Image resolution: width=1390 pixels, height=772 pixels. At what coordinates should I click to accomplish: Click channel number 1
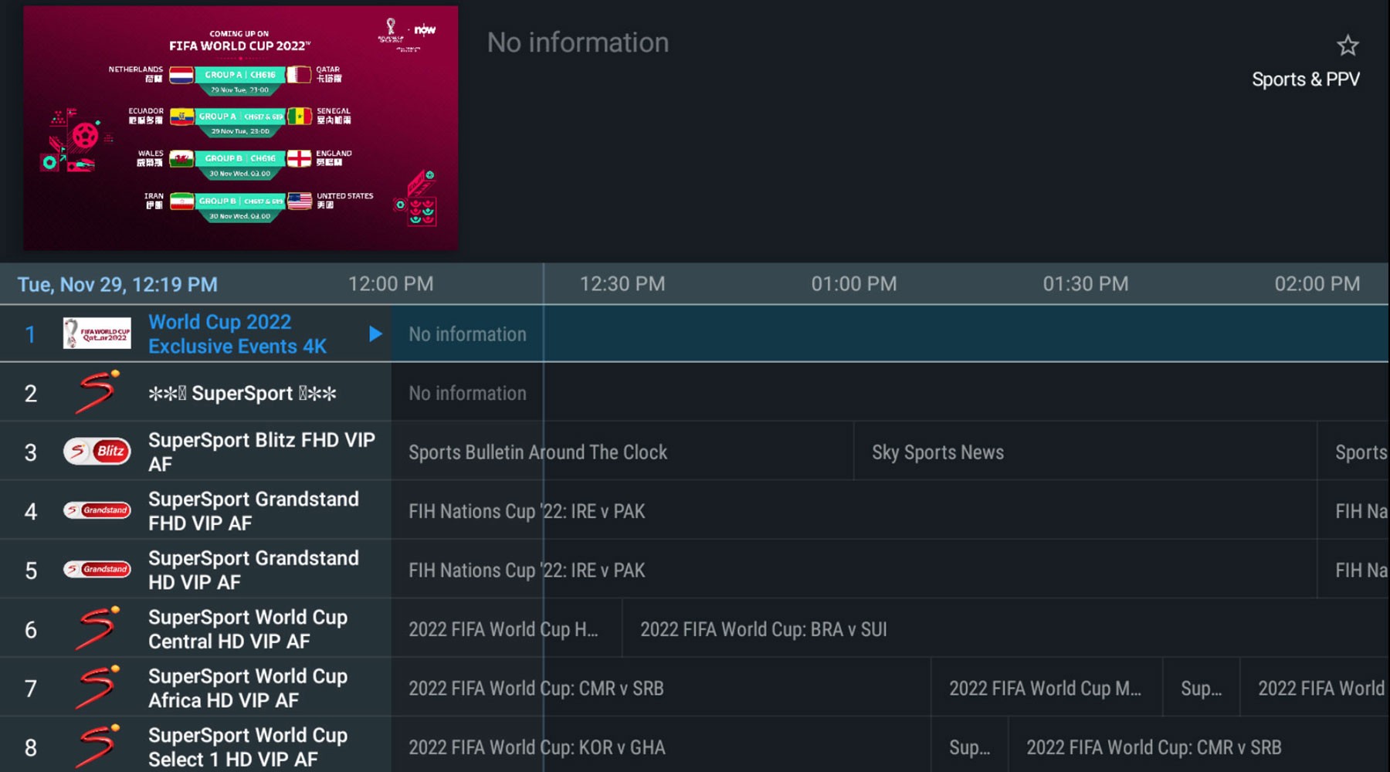30,334
